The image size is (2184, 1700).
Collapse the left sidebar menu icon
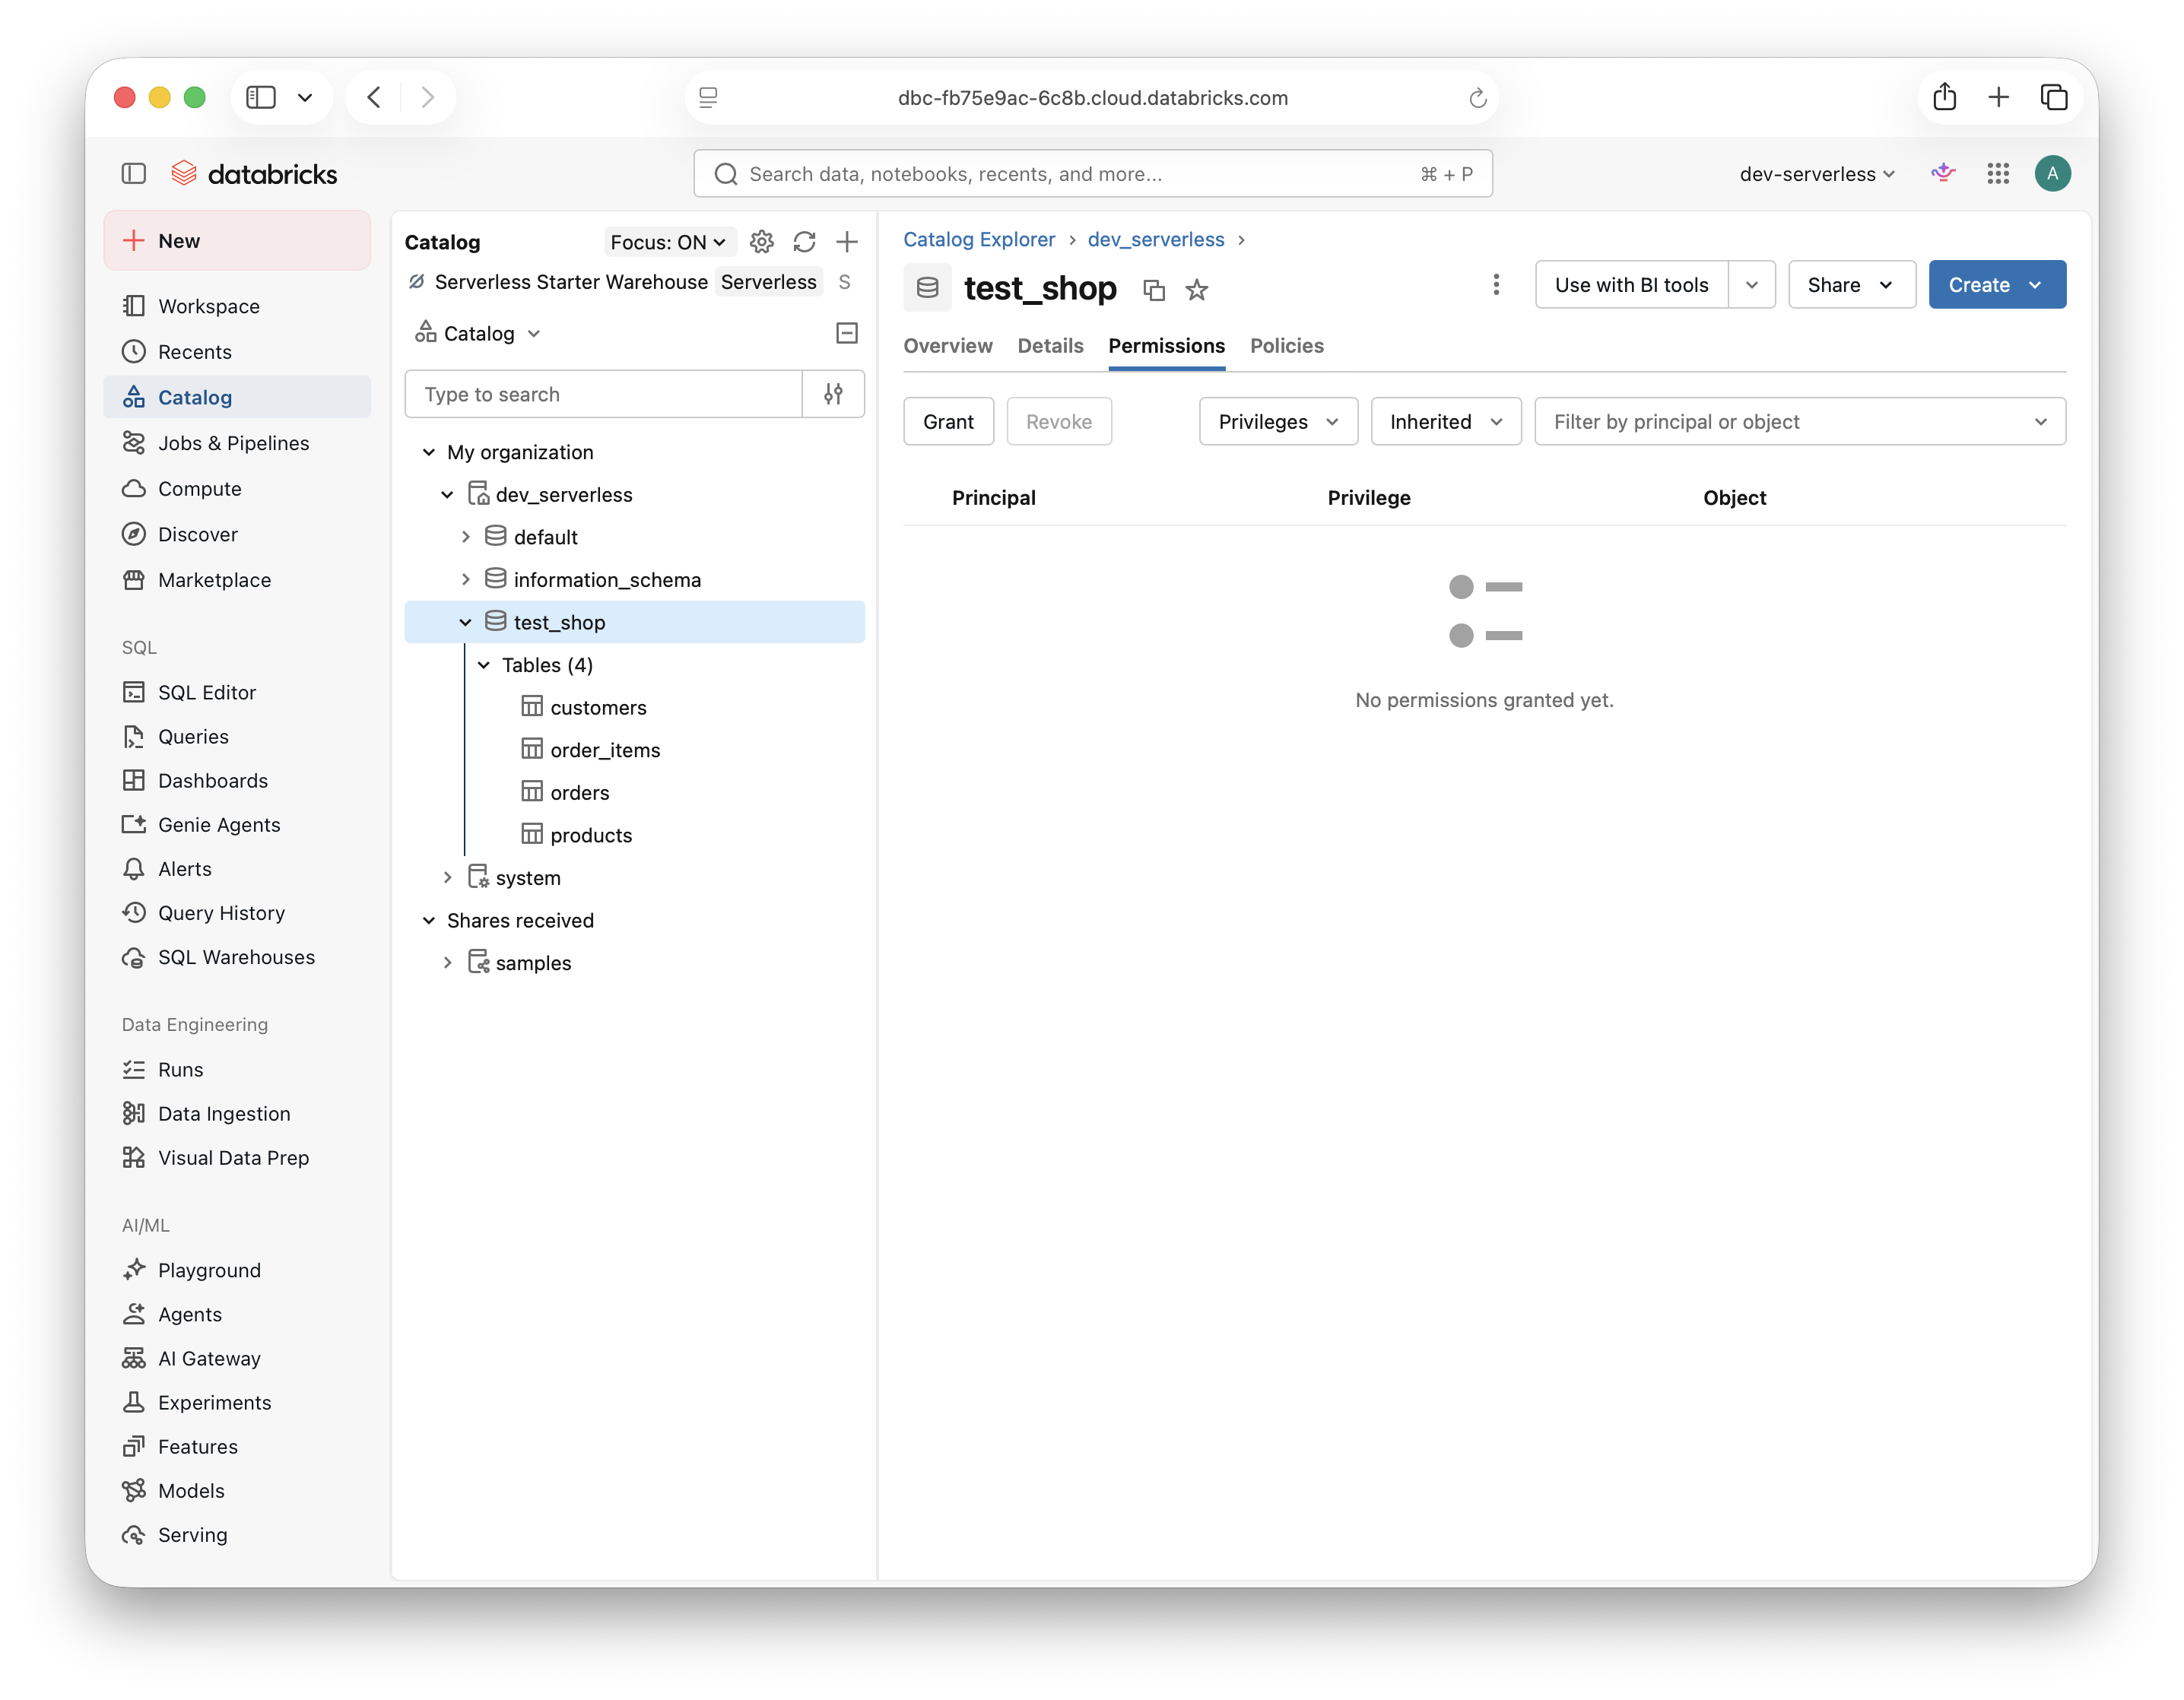[133, 173]
